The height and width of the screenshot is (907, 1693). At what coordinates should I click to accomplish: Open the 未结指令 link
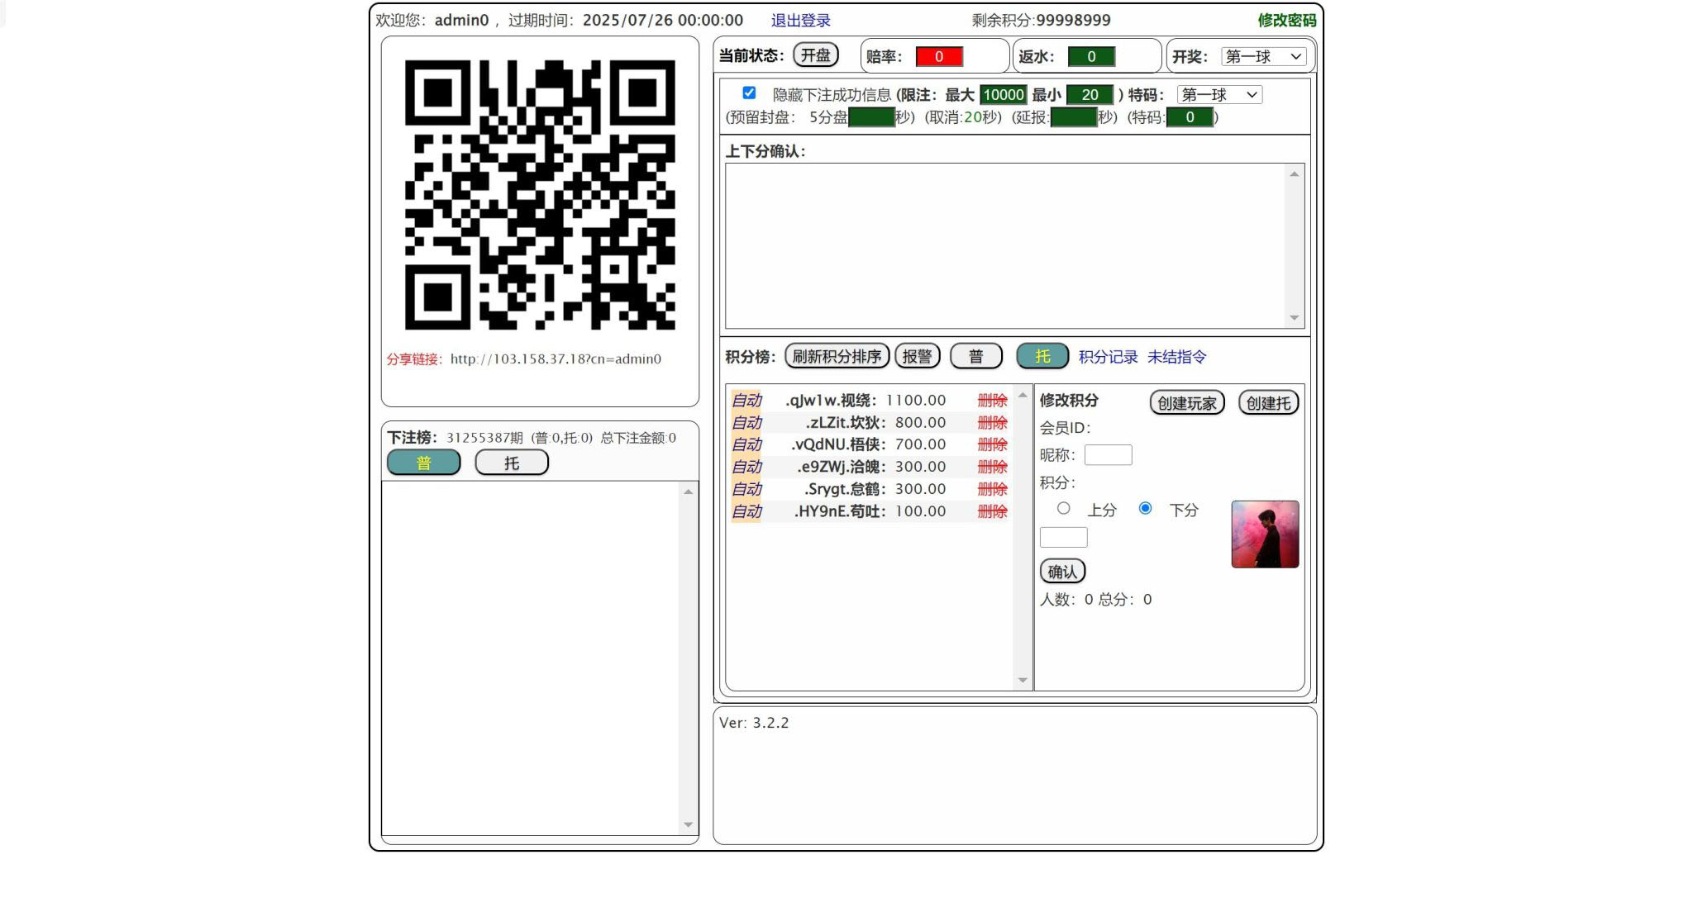[x=1176, y=357]
